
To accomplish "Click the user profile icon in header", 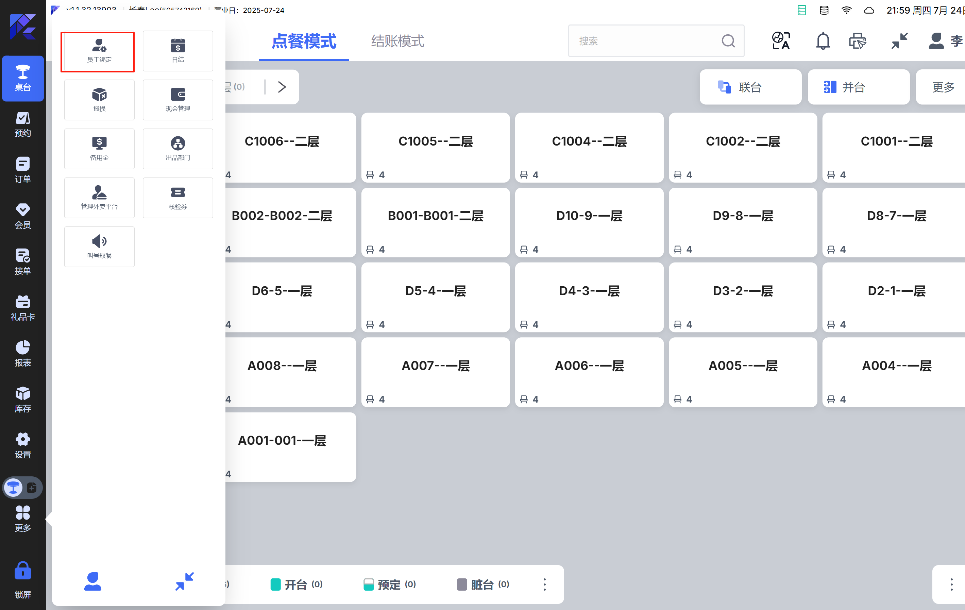I will (936, 41).
